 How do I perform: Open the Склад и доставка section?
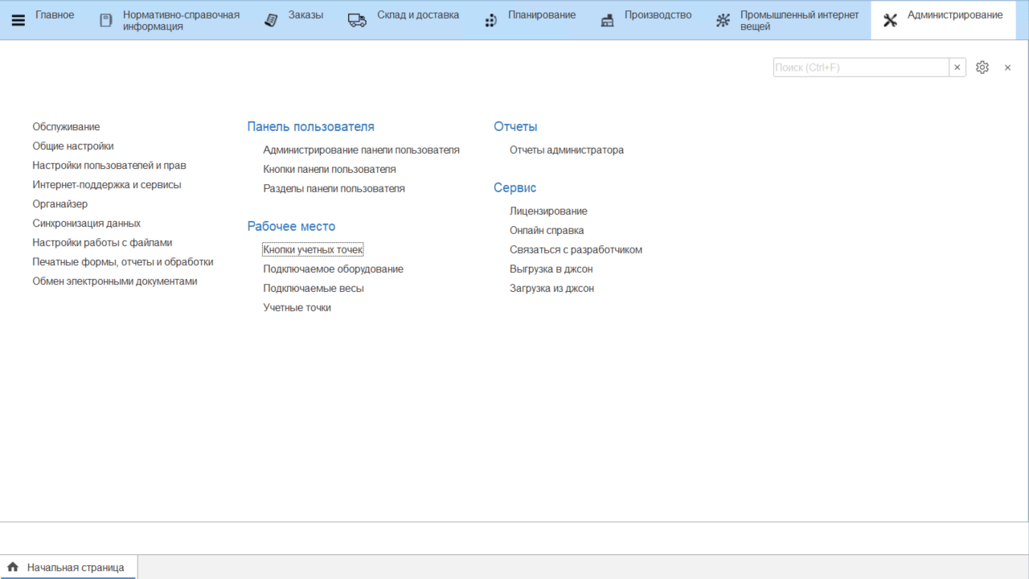[x=418, y=14]
